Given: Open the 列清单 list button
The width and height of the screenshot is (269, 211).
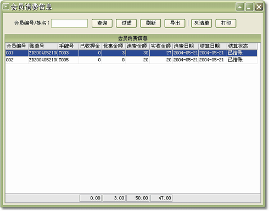Looking at the screenshot, I should point(201,23).
